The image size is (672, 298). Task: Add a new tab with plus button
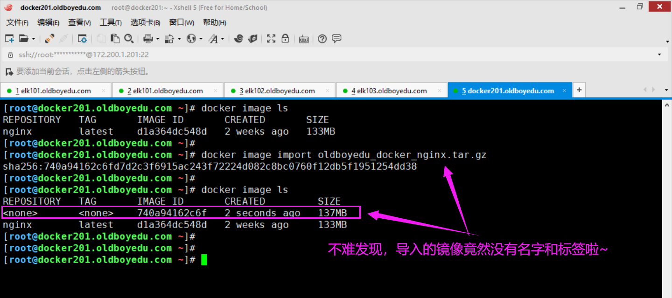[x=579, y=90]
